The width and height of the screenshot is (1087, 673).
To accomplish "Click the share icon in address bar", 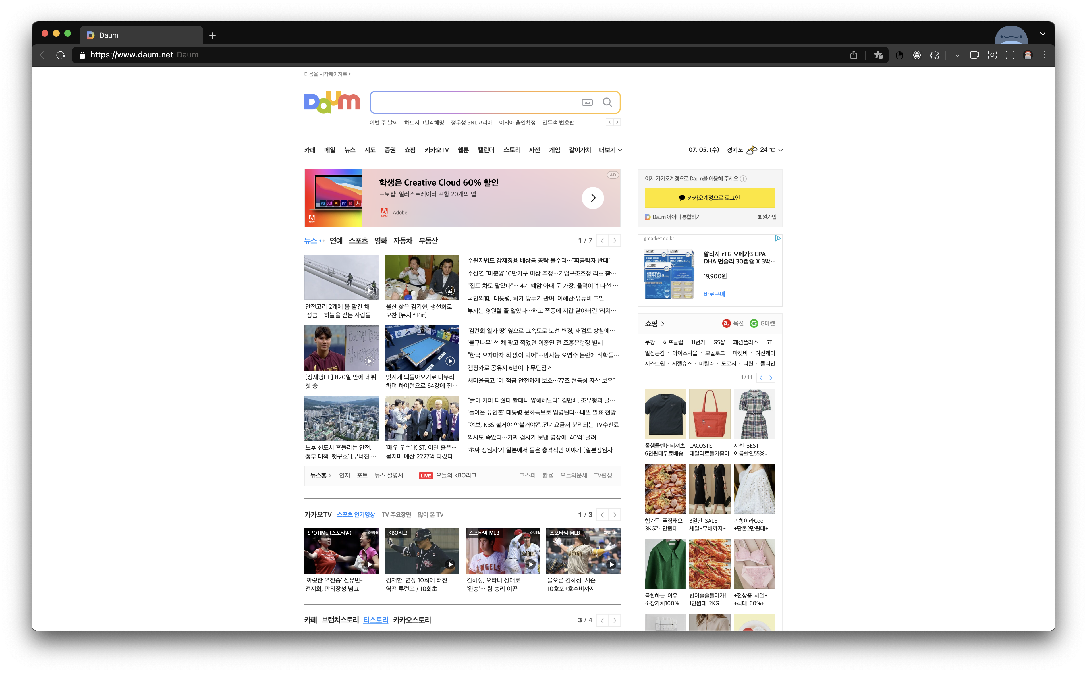I will [x=853, y=55].
